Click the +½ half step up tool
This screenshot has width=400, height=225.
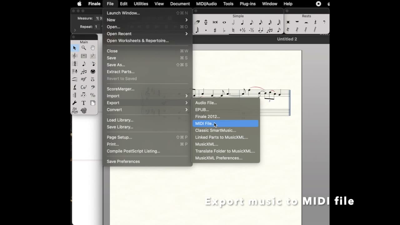(242, 30)
